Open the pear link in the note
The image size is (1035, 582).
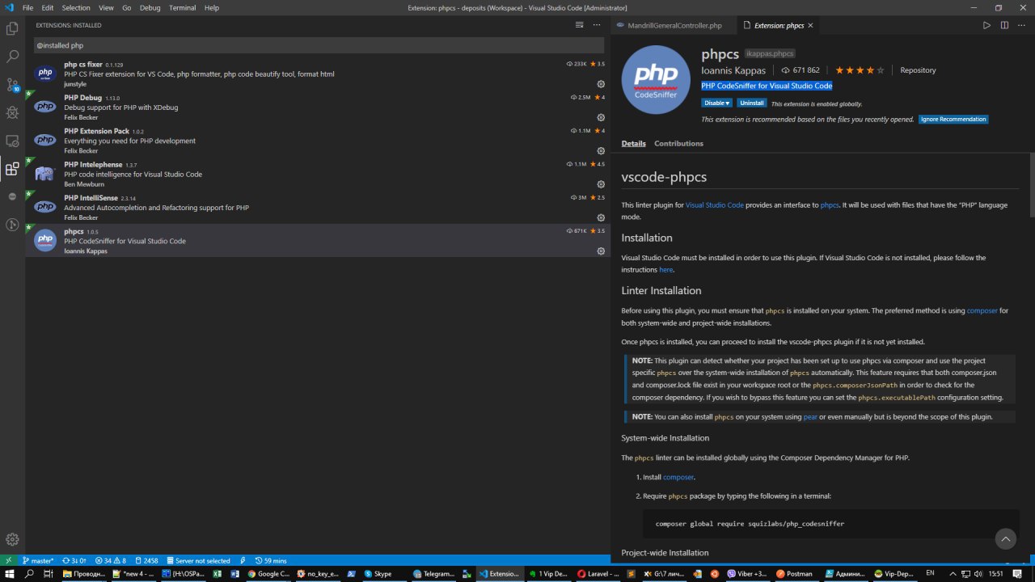pos(810,417)
